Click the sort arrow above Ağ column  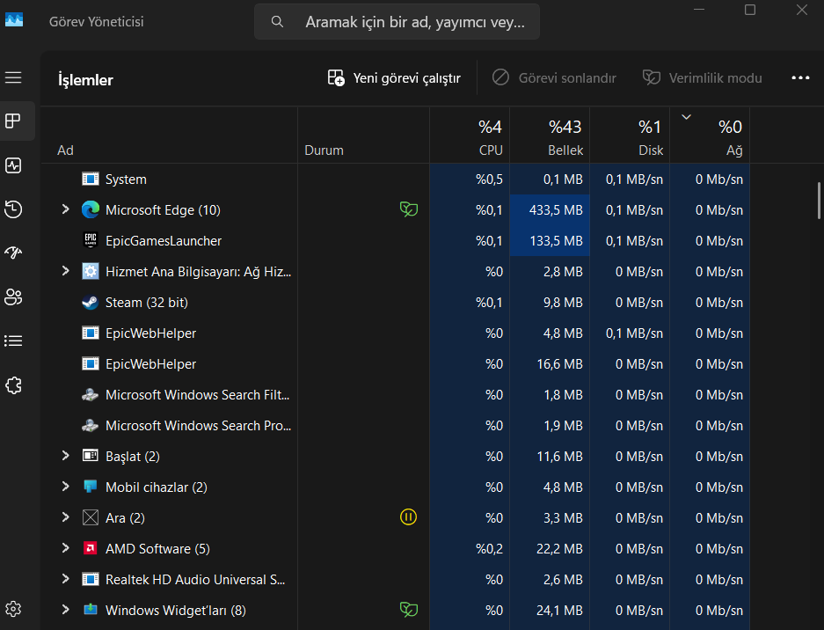pos(686,117)
